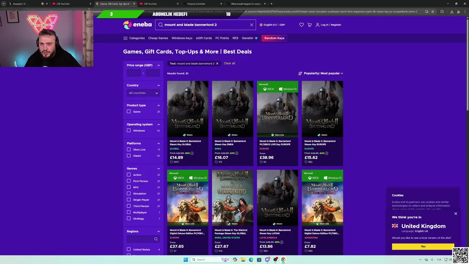The width and height of the screenshot is (469, 264).
Task: Open the Popularity: Most popular sort dropdown
Action: (324, 73)
